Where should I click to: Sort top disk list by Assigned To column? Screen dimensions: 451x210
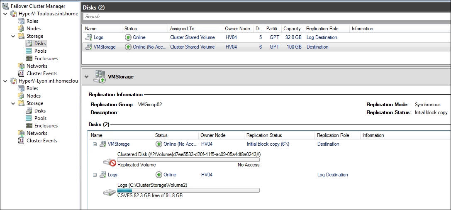click(x=182, y=29)
